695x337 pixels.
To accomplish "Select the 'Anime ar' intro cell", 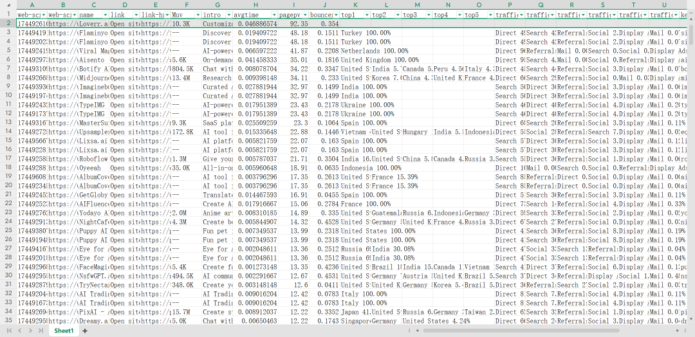I will [218, 213].
